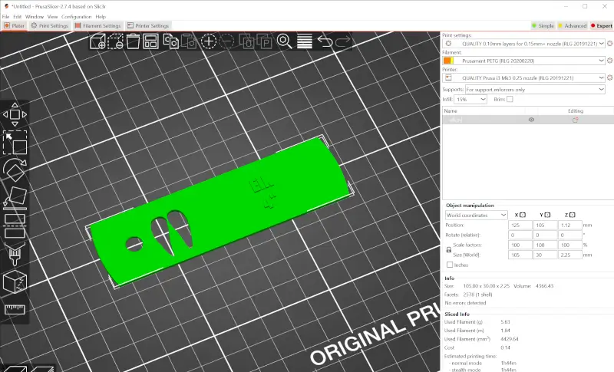Click the Redo arrow
The width and height of the screenshot is (614, 372).
click(x=342, y=41)
